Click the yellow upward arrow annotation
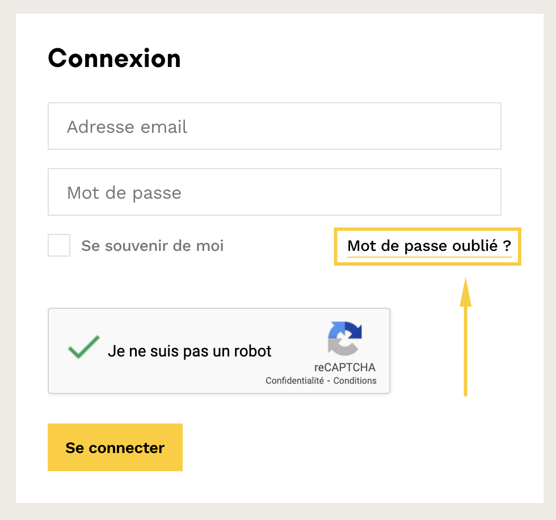The height and width of the screenshot is (520, 556). (x=465, y=341)
